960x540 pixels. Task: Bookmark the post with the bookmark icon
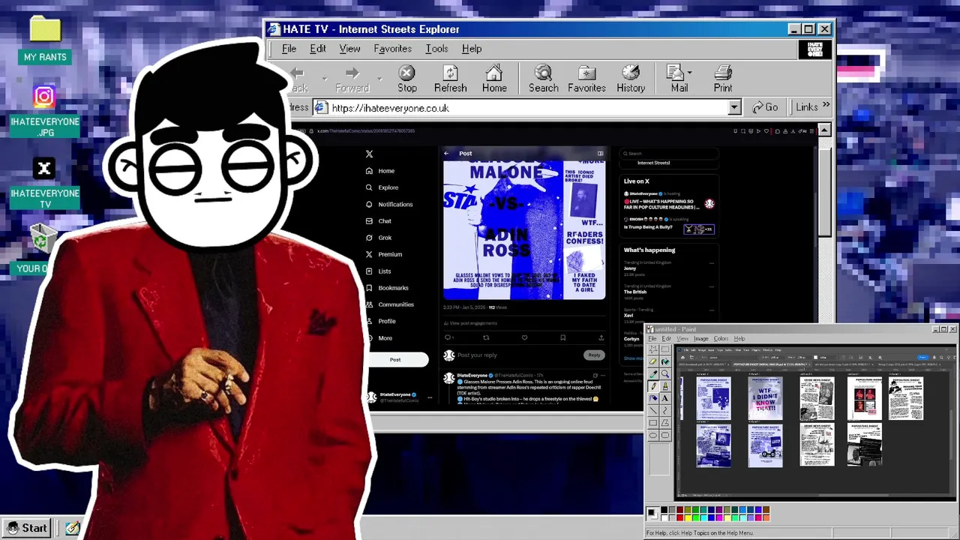point(563,337)
